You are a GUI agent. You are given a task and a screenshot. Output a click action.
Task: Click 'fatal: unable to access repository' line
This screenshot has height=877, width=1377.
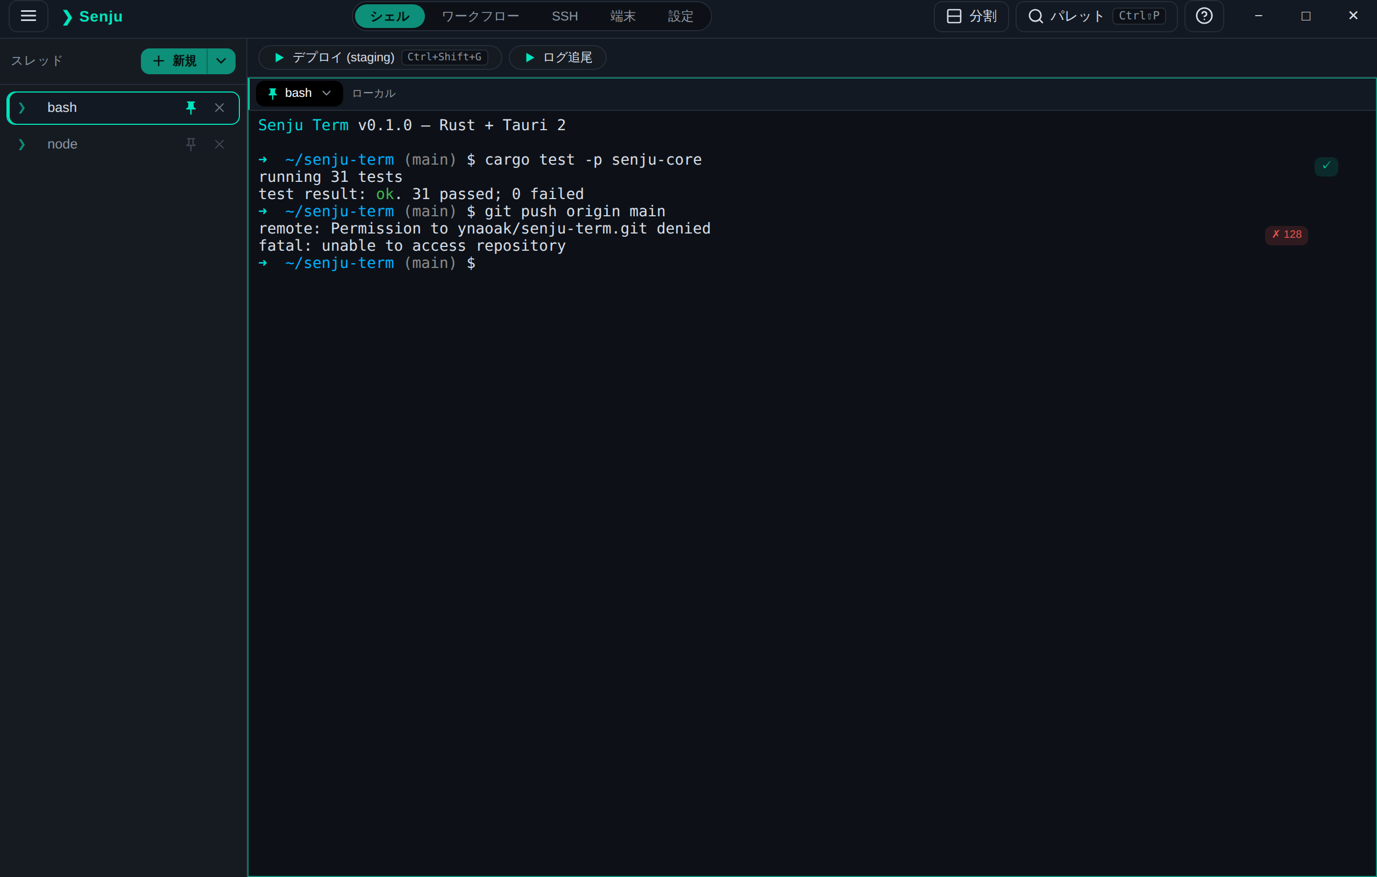click(411, 246)
